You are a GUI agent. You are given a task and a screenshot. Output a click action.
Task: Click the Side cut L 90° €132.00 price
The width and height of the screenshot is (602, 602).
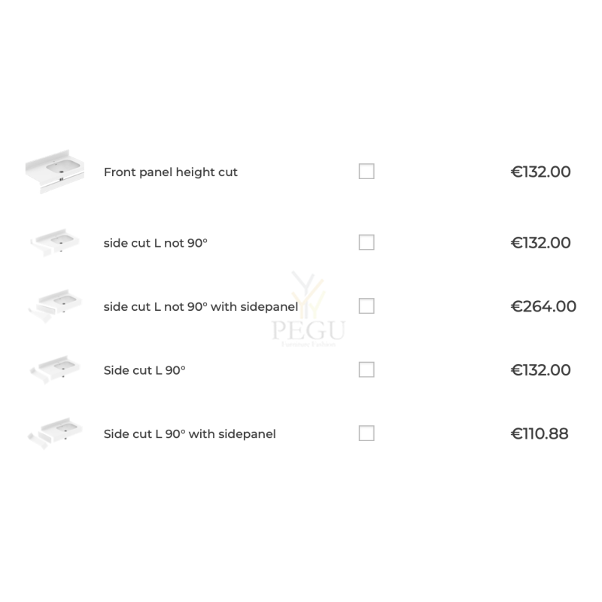pos(540,370)
